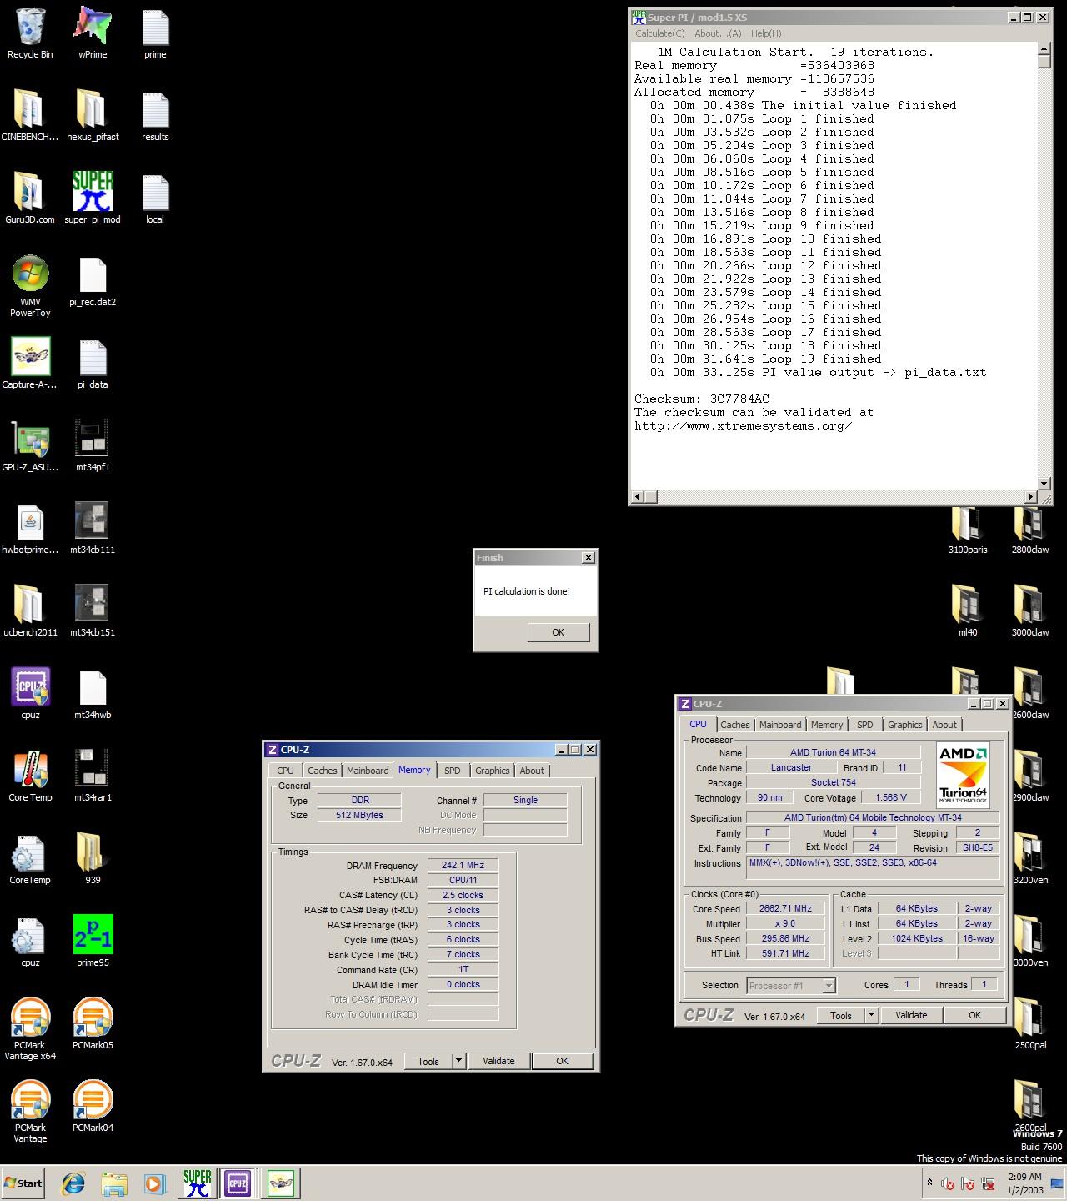Close the Finish dialog

pos(589,558)
